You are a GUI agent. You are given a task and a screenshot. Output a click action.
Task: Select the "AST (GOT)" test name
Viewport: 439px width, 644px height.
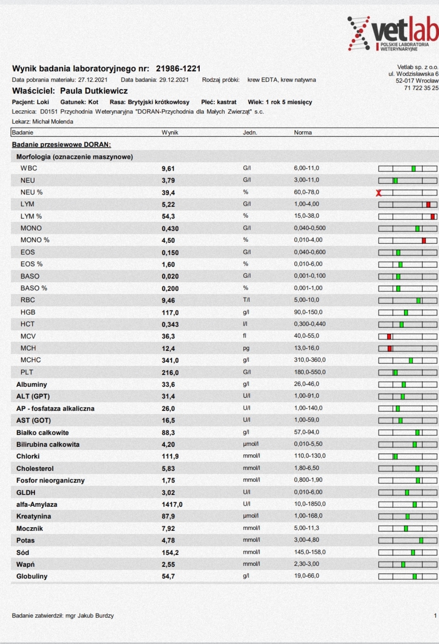pos(33,420)
